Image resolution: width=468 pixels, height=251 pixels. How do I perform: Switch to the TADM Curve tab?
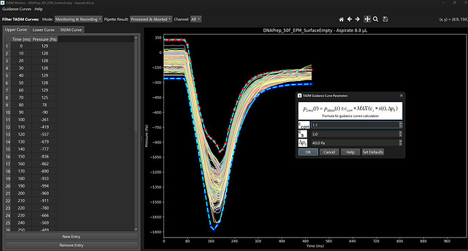pyautogui.click(x=71, y=30)
